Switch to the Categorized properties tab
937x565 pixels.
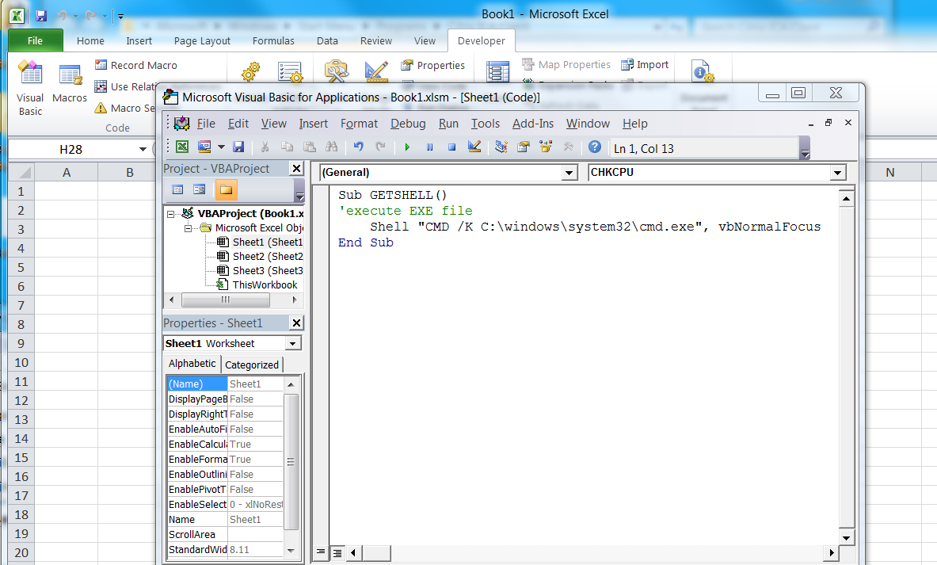click(x=251, y=365)
